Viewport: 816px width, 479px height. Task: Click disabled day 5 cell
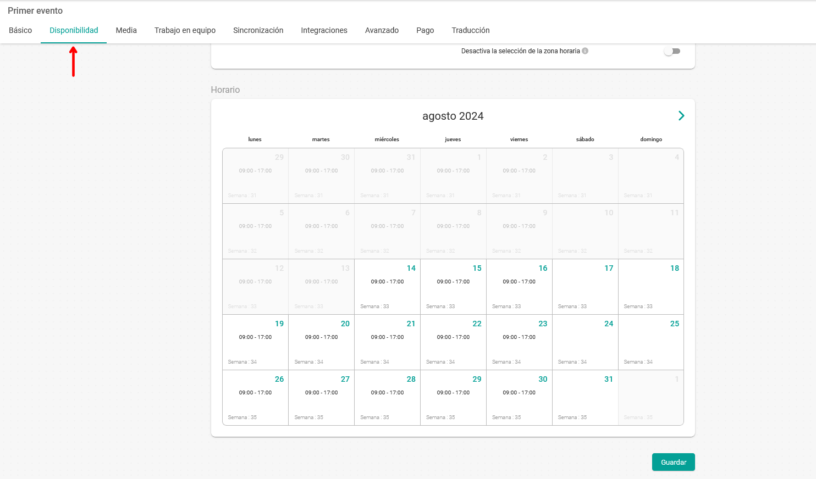(255, 231)
